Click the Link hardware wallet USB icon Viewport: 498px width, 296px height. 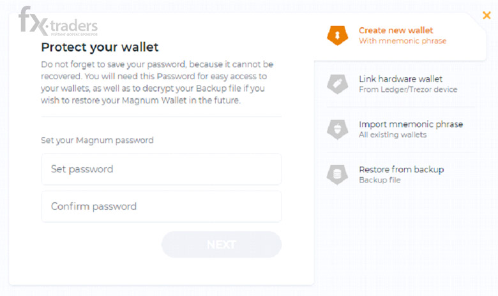point(337,84)
